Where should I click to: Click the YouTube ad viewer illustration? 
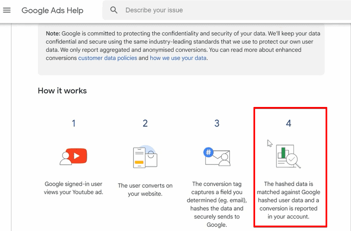pos(73,156)
